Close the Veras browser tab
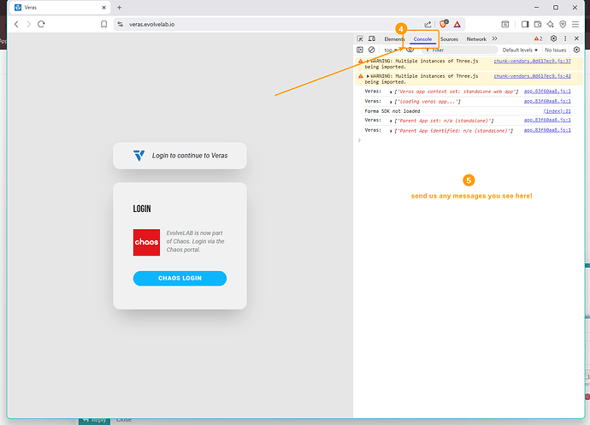 [x=103, y=8]
